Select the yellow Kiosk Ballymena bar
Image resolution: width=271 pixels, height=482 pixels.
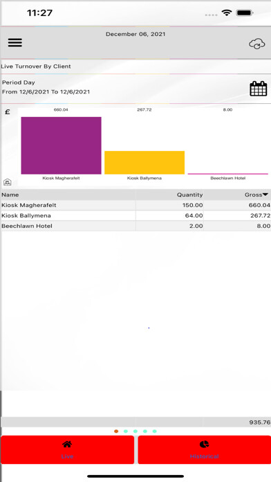(x=144, y=163)
